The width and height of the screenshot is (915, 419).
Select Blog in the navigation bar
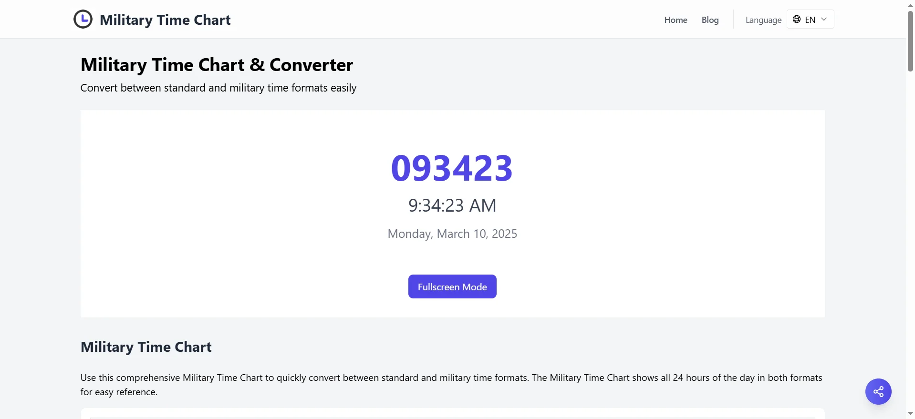[x=710, y=20]
